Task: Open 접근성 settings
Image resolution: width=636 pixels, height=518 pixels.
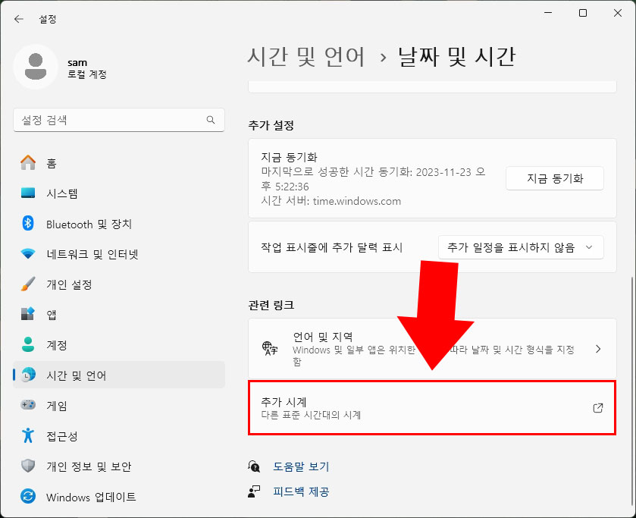Action: 27,436
